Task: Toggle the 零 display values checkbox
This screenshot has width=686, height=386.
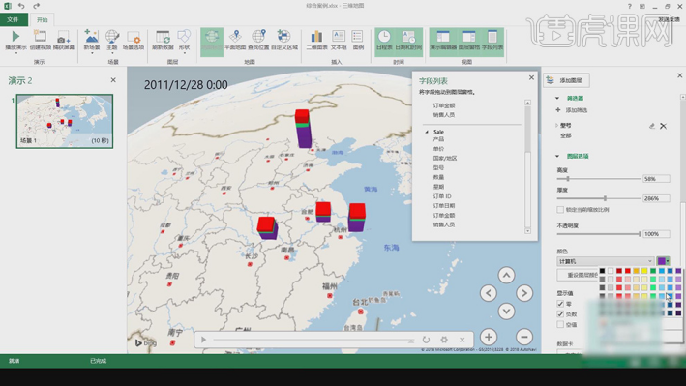Action: (x=560, y=304)
